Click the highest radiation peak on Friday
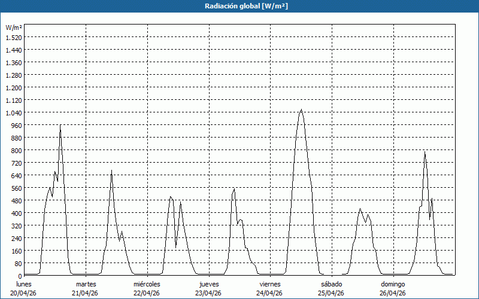Viewport: 479px width, 299px height. click(x=301, y=110)
